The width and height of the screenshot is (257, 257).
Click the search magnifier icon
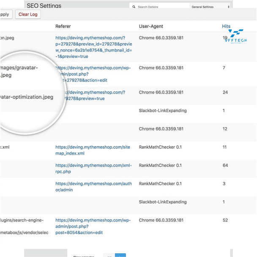tap(134, 7)
